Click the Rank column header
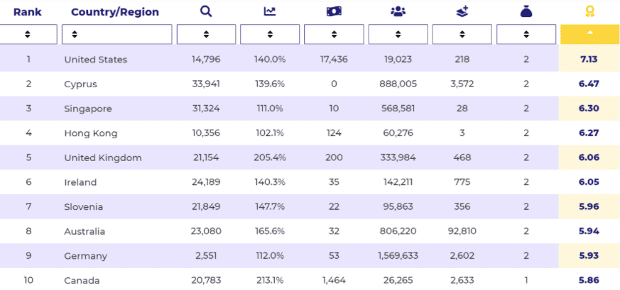 [x=28, y=12]
